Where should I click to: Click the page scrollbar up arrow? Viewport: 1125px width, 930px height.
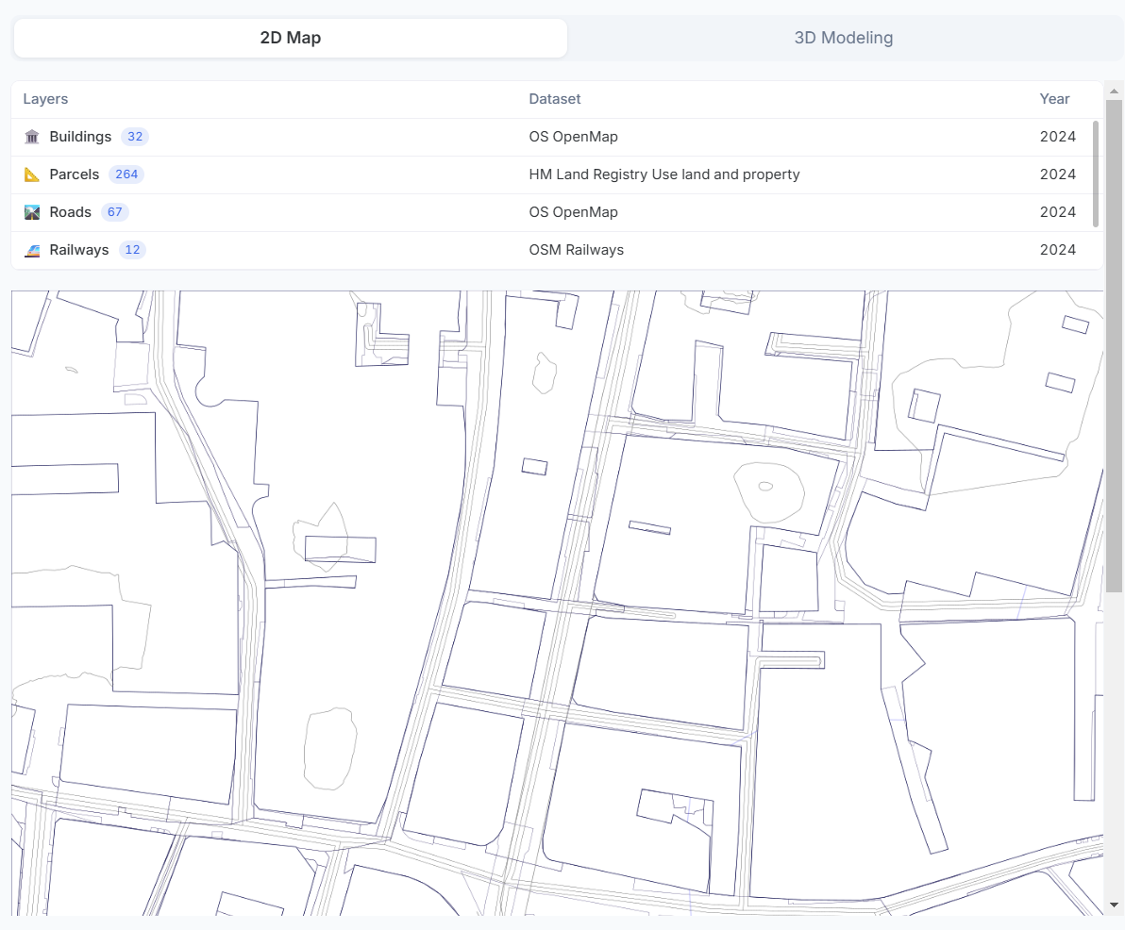pyautogui.click(x=1114, y=91)
